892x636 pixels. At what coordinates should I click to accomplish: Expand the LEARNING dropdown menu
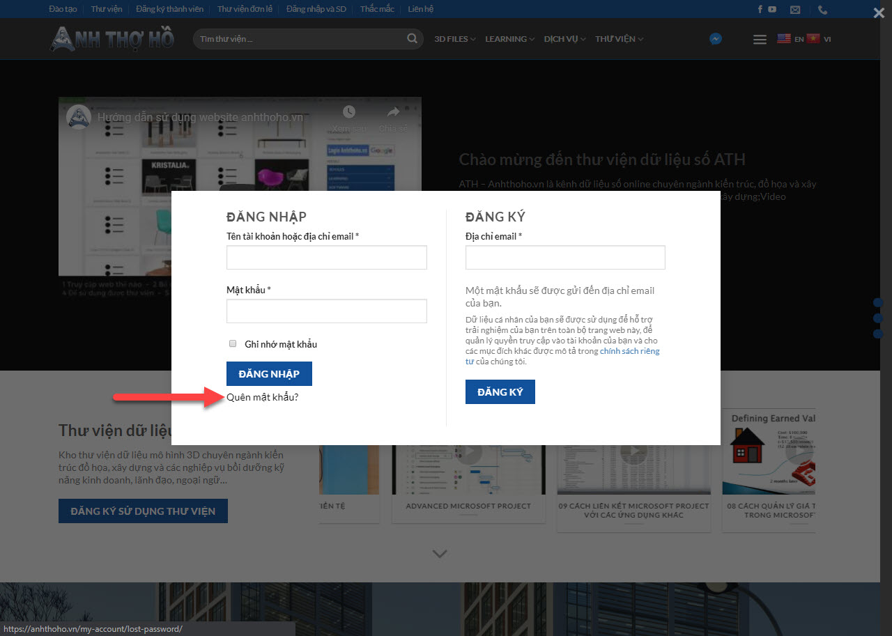click(x=509, y=39)
